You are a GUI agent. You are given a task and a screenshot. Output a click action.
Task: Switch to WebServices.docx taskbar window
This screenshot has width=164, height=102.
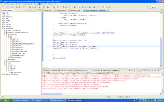click(57, 100)
